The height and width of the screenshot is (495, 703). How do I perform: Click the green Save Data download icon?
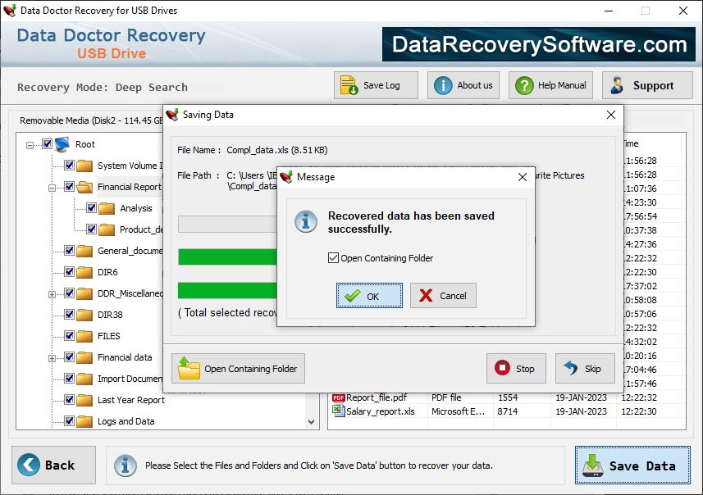coord(593,465)
